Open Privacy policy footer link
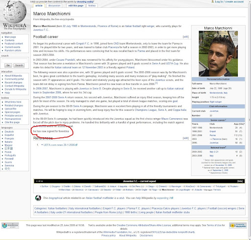The height and width of the screenshot is (240, 251). click(x=108, y=236)
